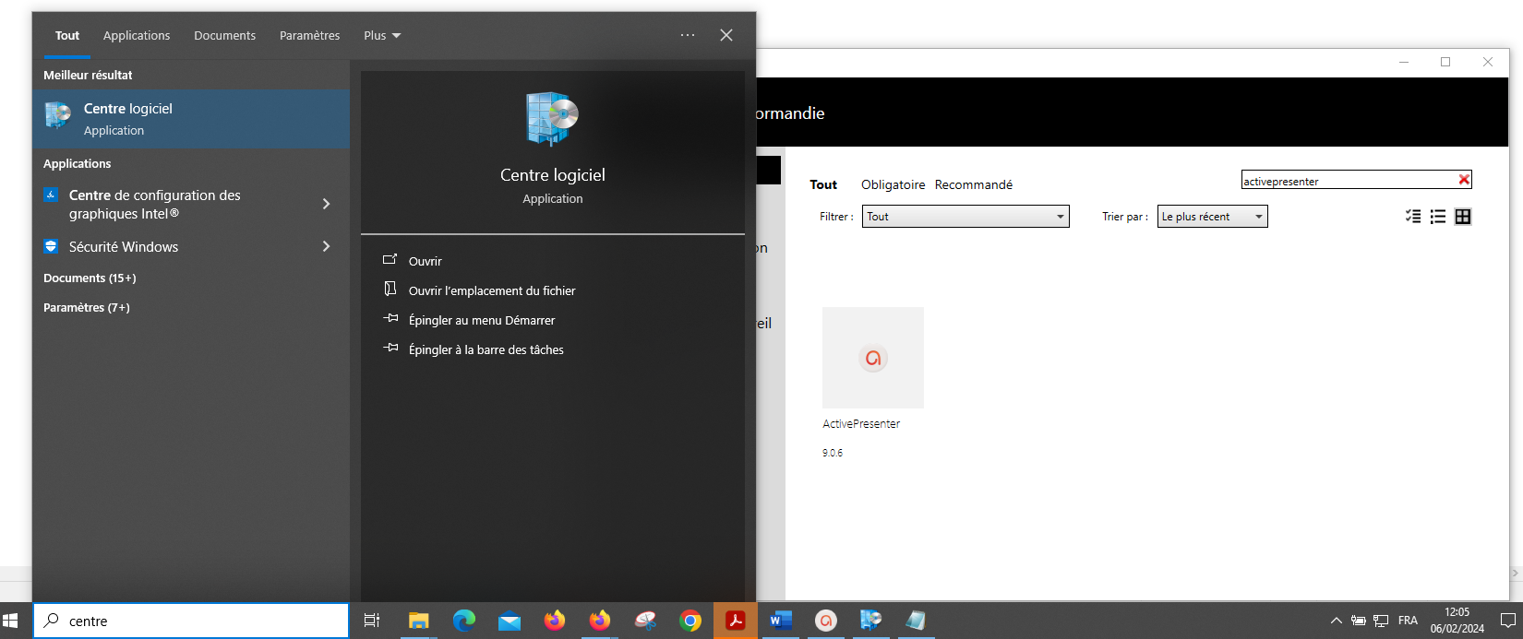1523x639 pixels.
Task: Open the Trier par sort dropdown
Action: [x=1211, y=217]
